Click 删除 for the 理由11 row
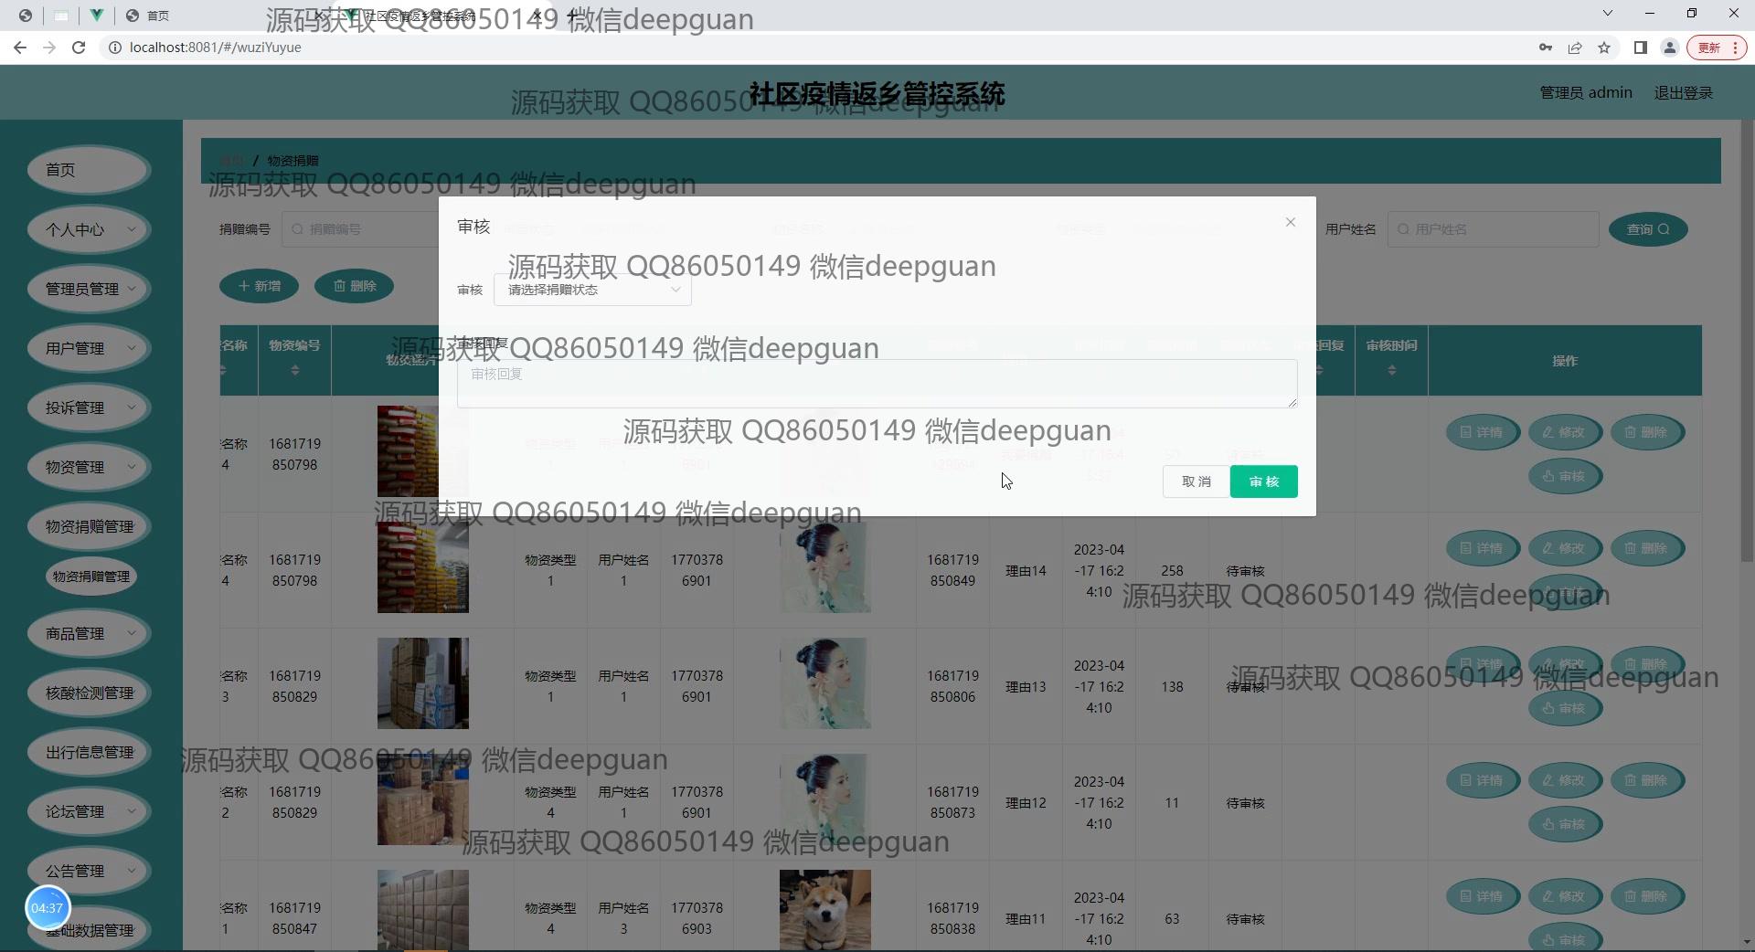The width and height of the screenshot is (1755, 952). [1647, 896]
